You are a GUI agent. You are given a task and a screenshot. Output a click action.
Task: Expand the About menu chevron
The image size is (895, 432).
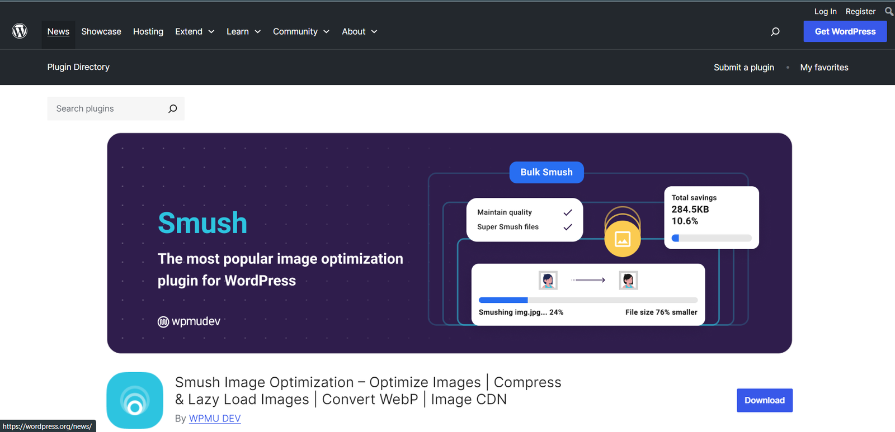point(374,32)
